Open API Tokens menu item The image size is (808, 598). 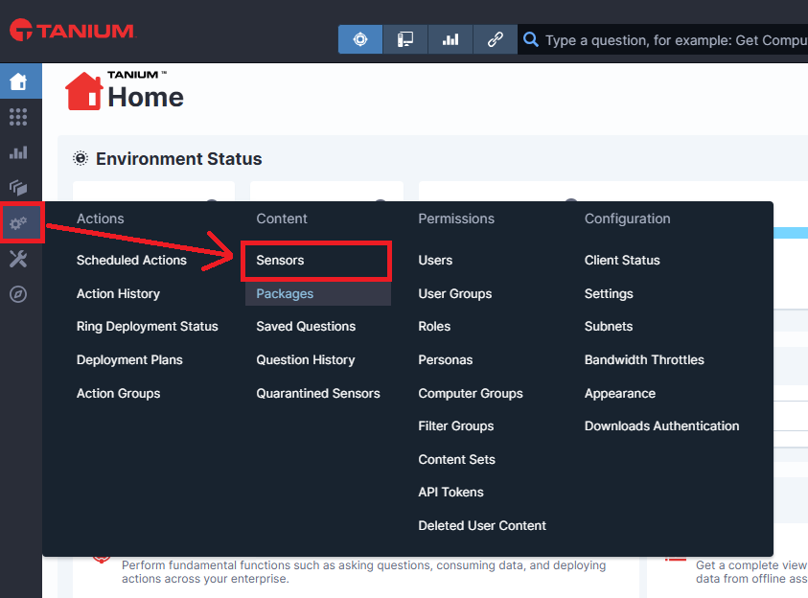click(x=450, y=493)
